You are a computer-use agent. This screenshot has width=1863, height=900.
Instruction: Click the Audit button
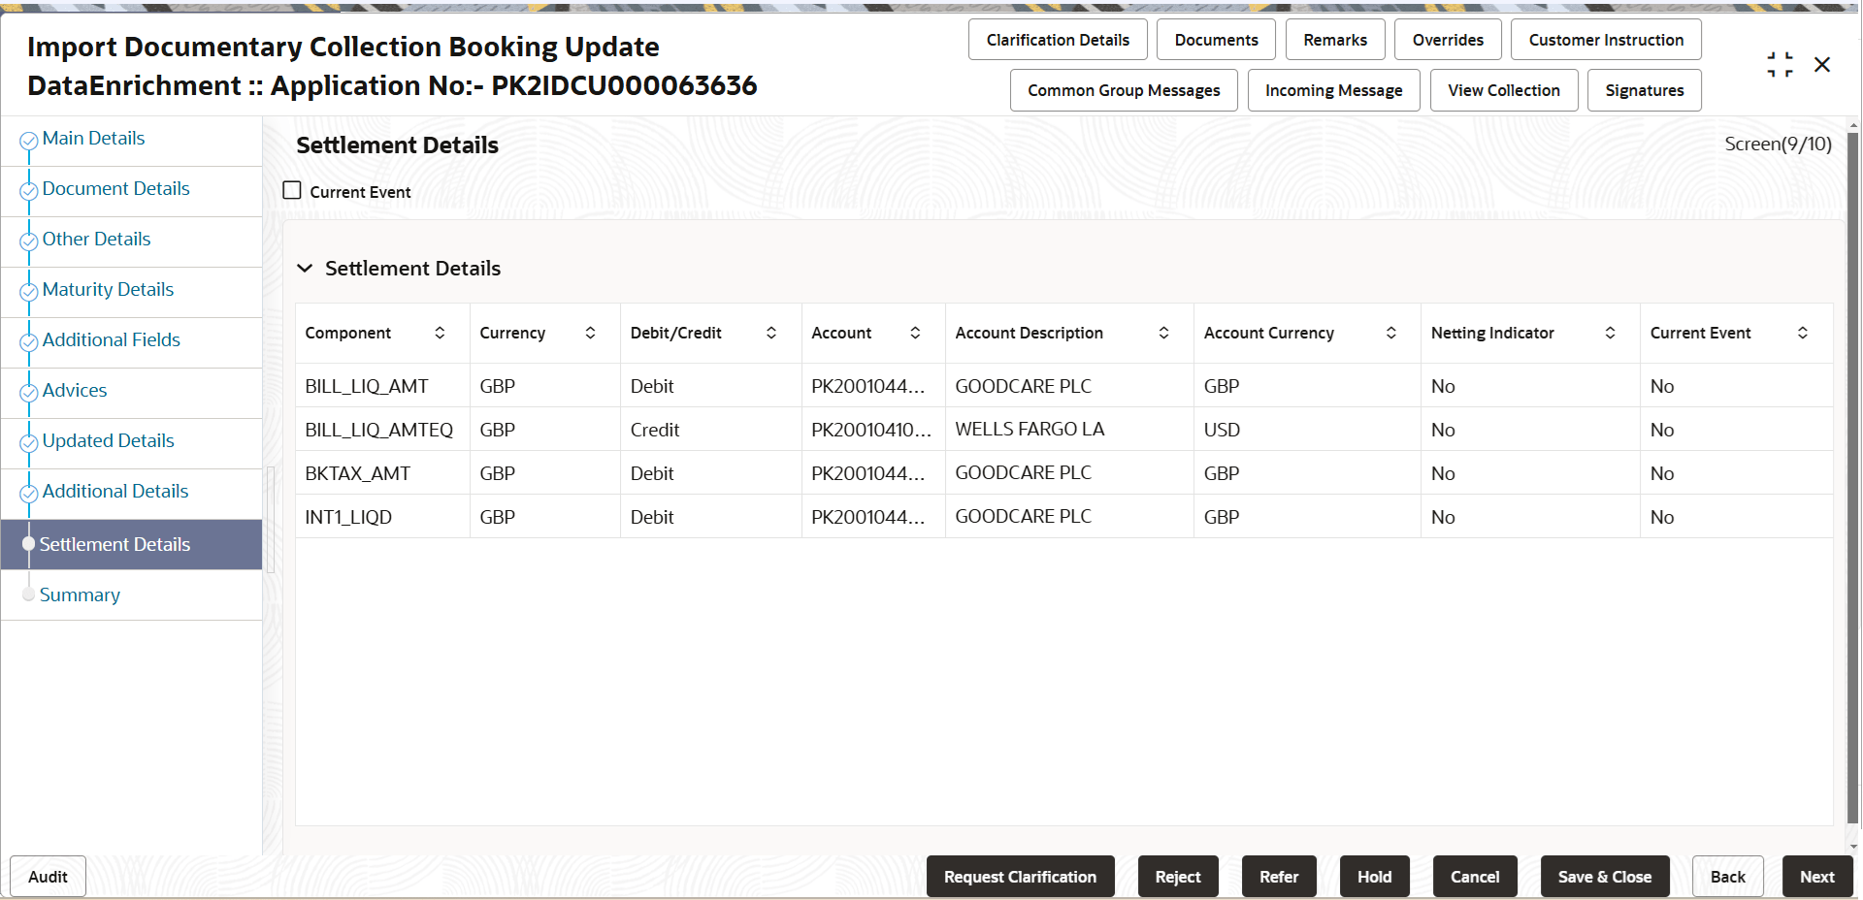(48, 877)
